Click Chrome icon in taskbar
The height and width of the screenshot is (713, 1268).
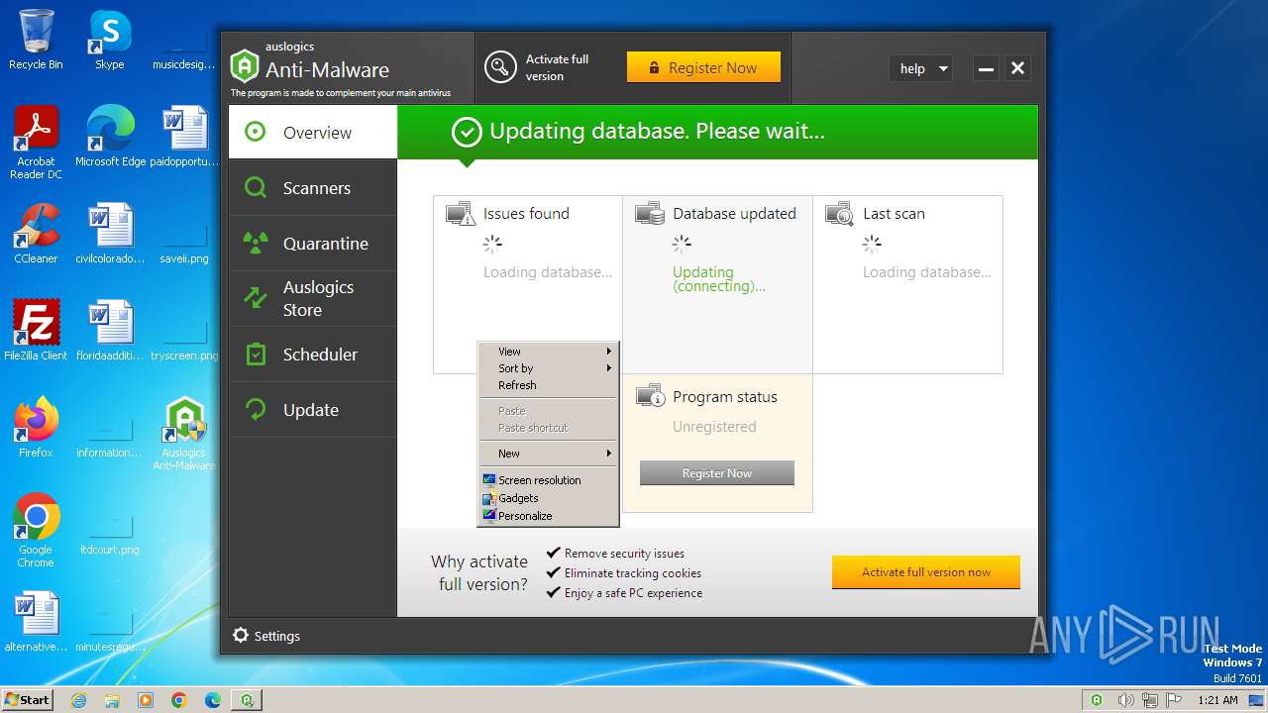(179, 700)
